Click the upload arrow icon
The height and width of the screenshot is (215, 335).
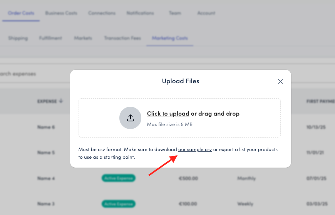[x=131, y=118]
